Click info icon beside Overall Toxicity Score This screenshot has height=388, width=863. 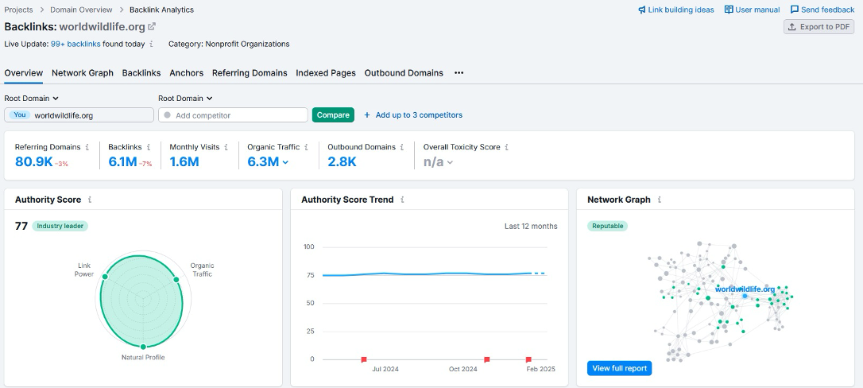point(506,147)
